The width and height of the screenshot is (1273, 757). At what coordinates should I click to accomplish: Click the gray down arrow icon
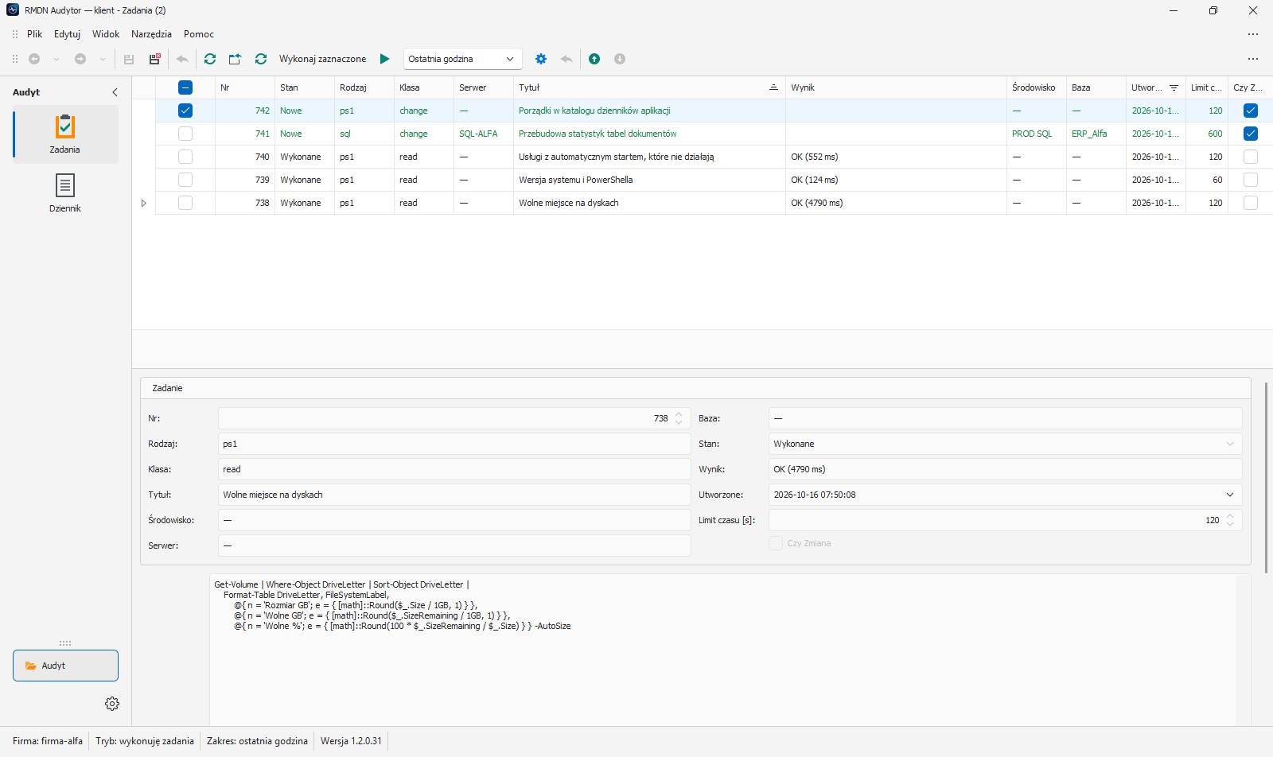click(x=620, y=59)
